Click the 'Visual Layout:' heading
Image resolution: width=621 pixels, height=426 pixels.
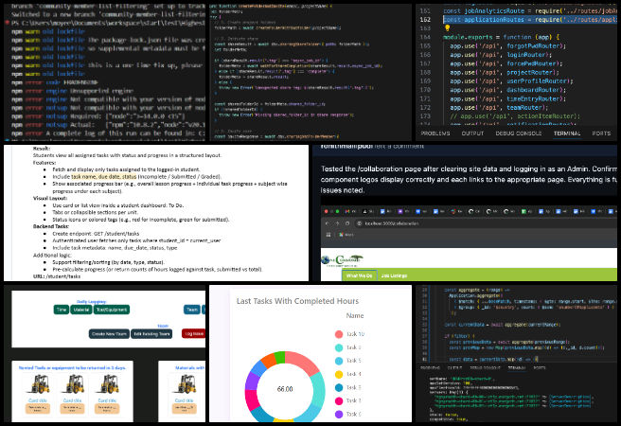pyautogui.click(x=50, y=198)
